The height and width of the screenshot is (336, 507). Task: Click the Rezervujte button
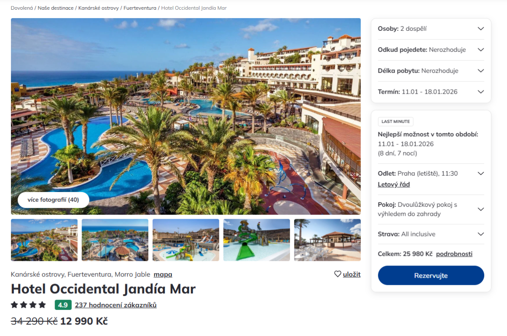coord(431,275)
